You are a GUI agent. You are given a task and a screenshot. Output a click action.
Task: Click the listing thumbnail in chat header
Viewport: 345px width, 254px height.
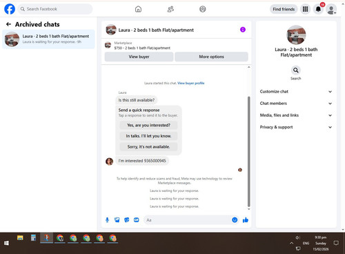[x=111, y=30]
